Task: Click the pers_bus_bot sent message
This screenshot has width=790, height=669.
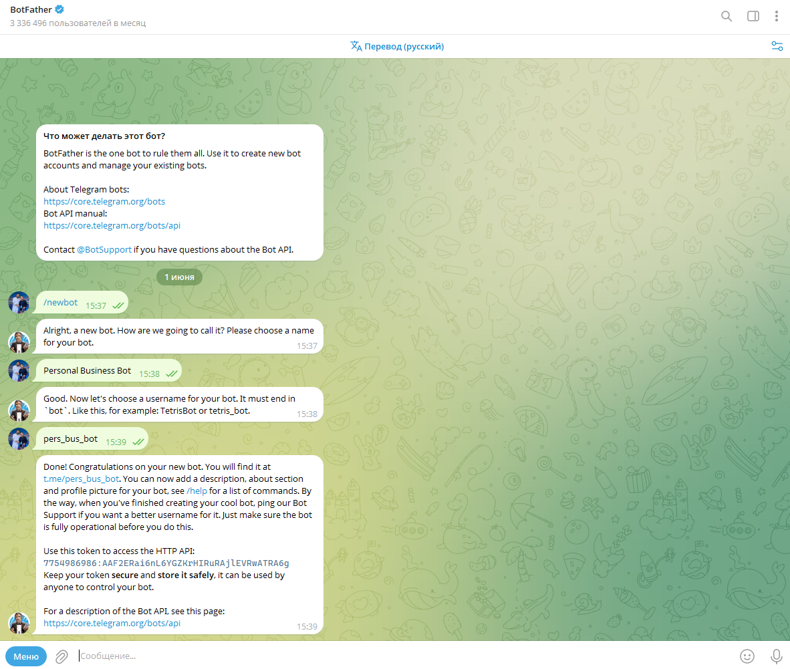Action: (x=92, y=439)
